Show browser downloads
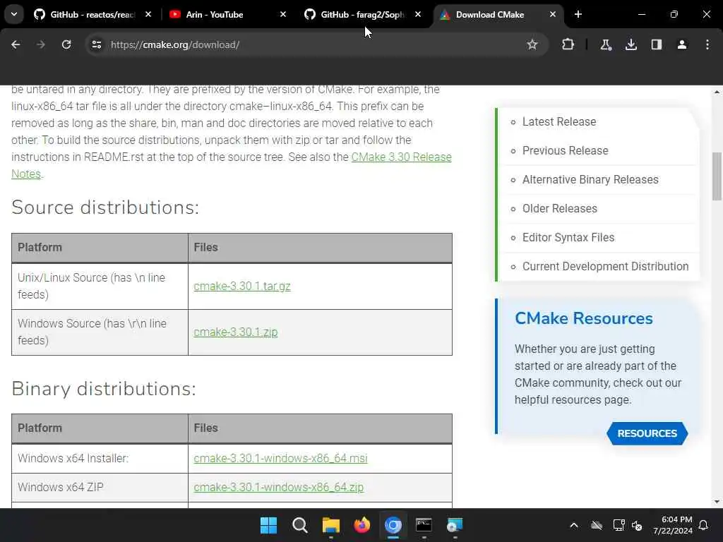 631,44
